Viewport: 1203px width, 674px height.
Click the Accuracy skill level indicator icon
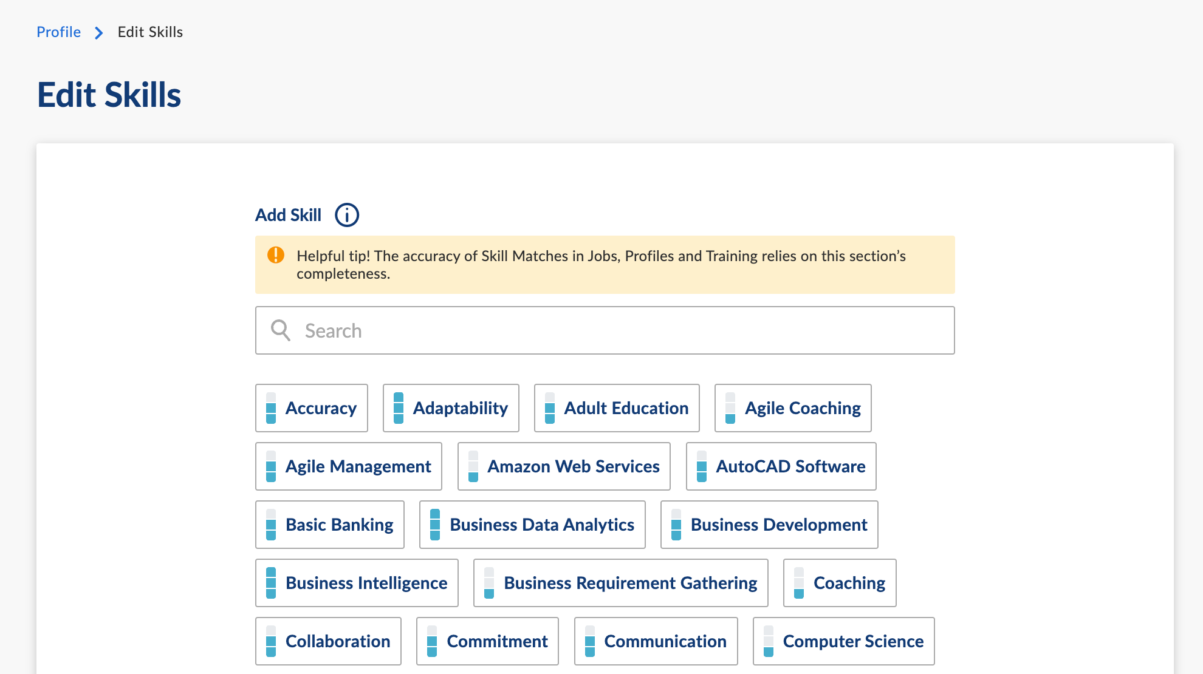(271, 408)
